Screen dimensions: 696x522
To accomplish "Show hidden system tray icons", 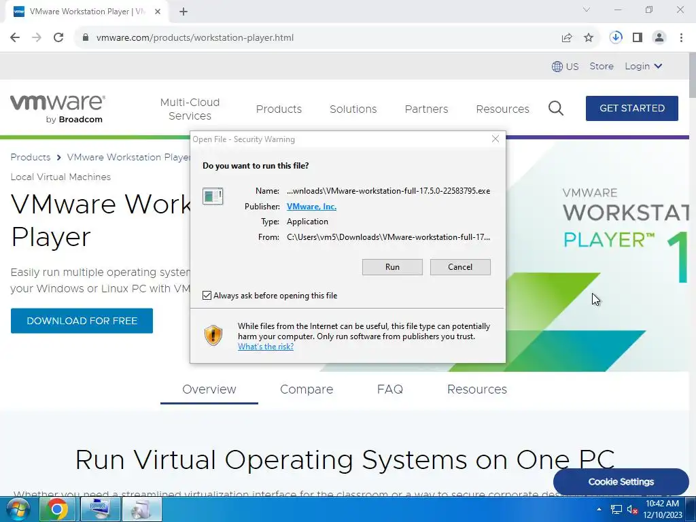I will tap(599, 509).
